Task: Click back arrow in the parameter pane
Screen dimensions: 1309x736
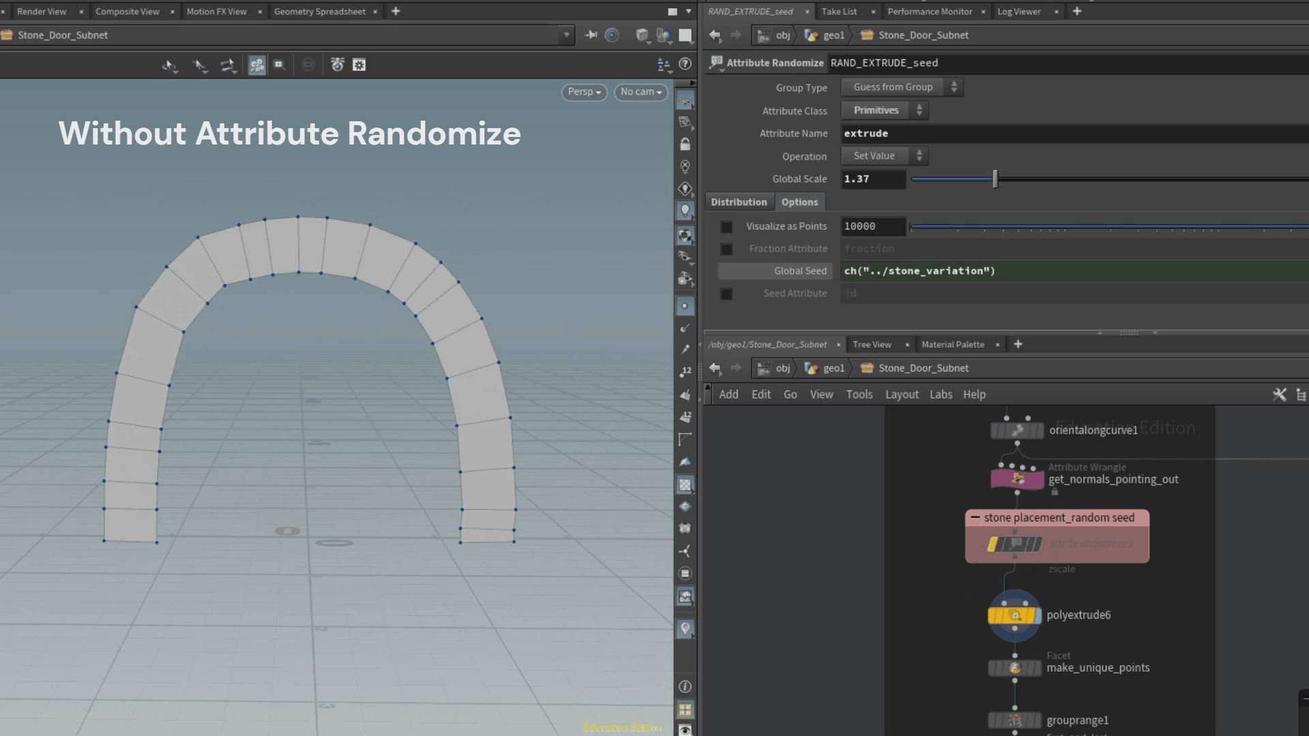Action: pos(714,35)
